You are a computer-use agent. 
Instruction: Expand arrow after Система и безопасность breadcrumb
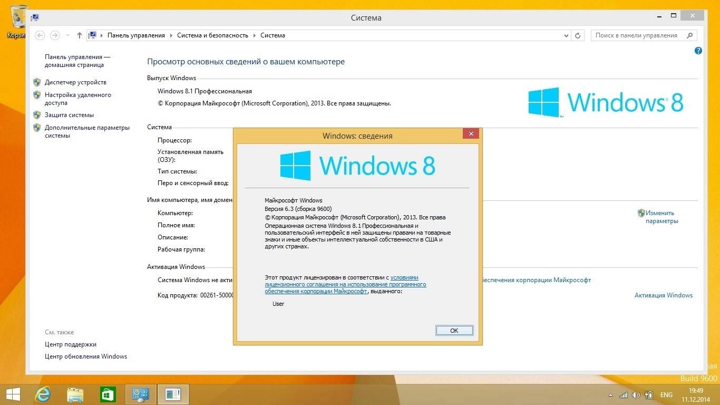(x=254, y=35)
